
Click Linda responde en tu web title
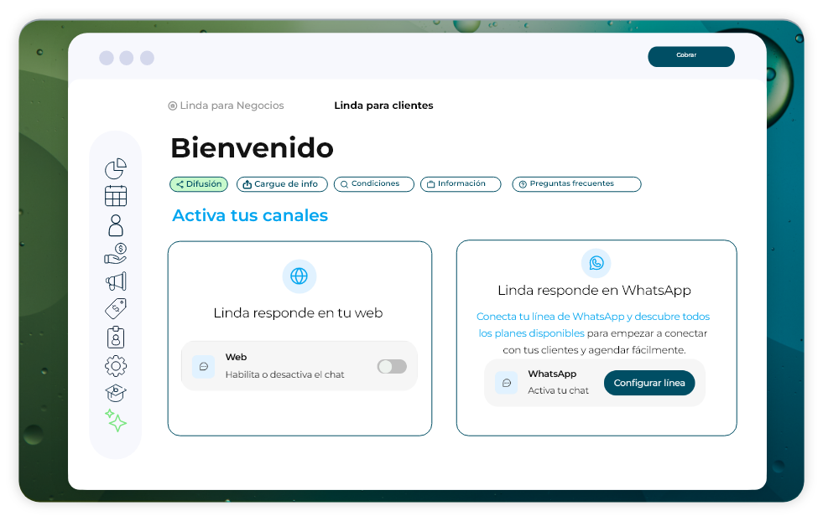298,313
